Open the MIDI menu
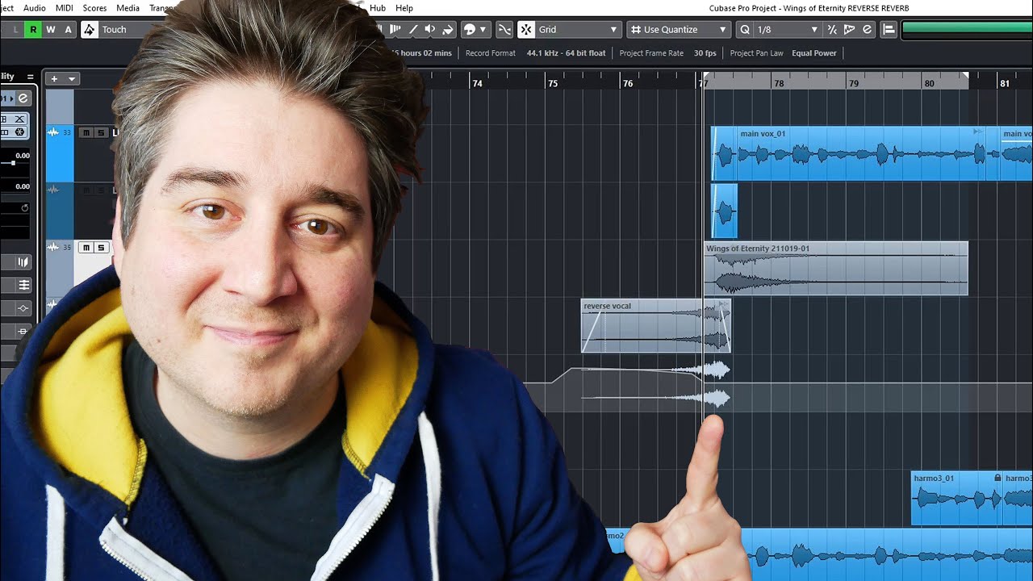The height and width of the screenshot is (581, 1033). (x=65, y=7)
